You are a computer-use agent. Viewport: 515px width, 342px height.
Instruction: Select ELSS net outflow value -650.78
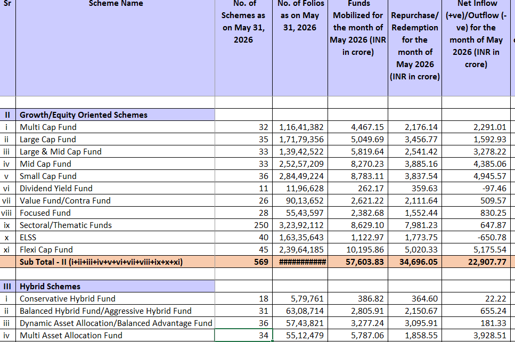coord(476,238)
